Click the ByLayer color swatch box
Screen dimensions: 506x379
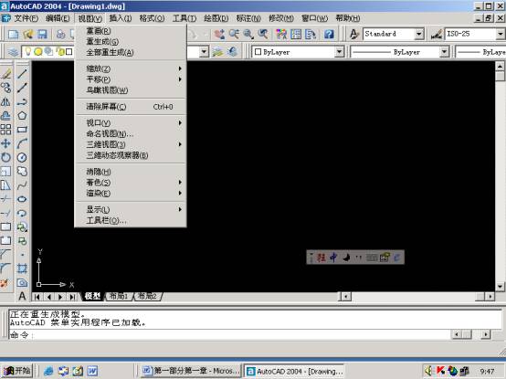pos(258,52)
